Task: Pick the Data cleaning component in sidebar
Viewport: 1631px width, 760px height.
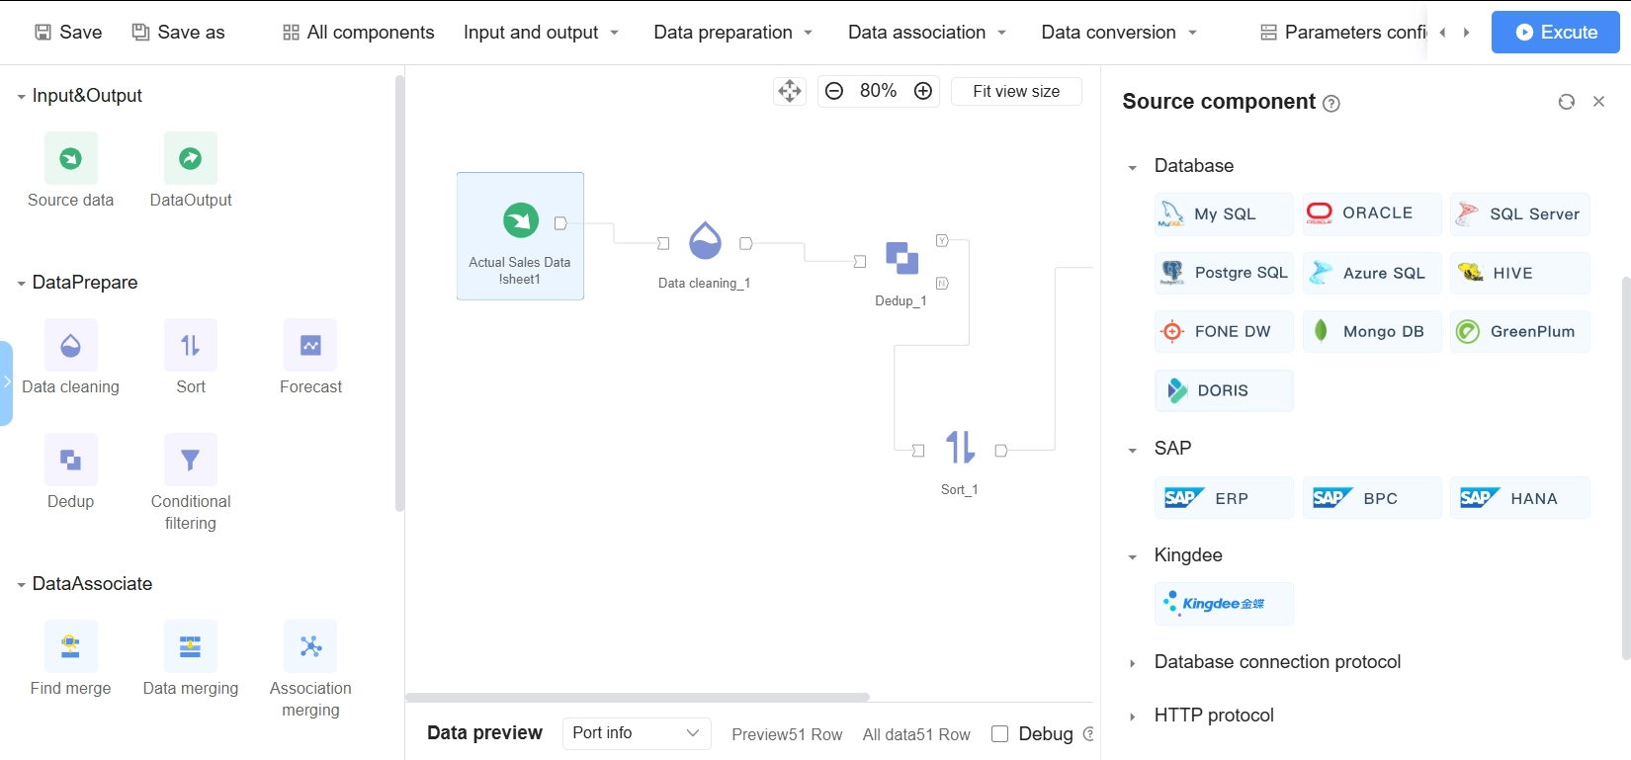Action: 71,345
